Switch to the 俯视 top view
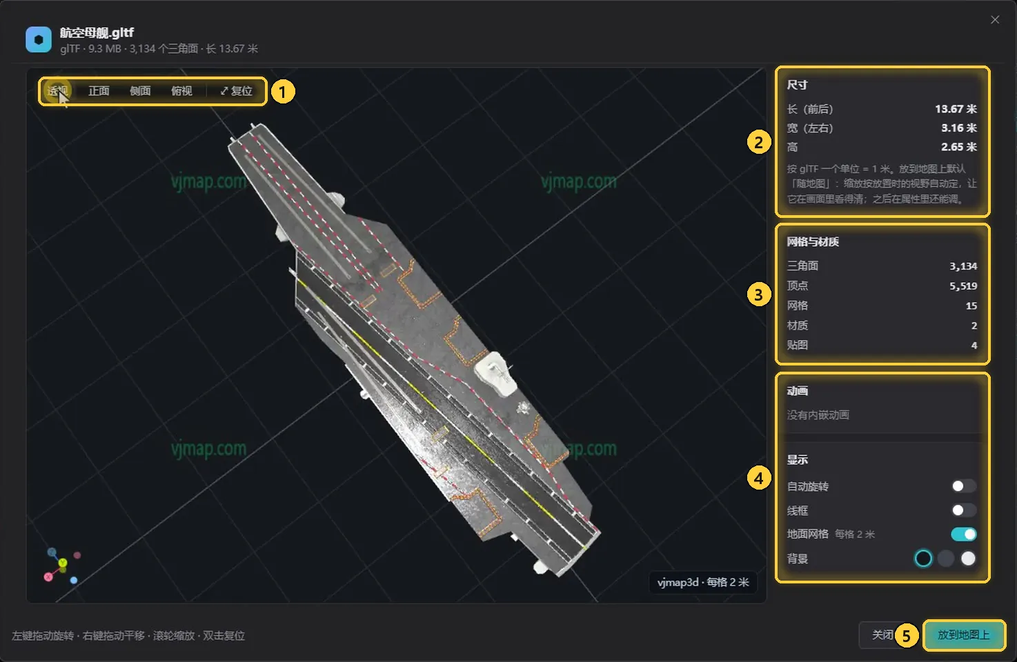This screenshot has width=1017, height=662. 181,91
